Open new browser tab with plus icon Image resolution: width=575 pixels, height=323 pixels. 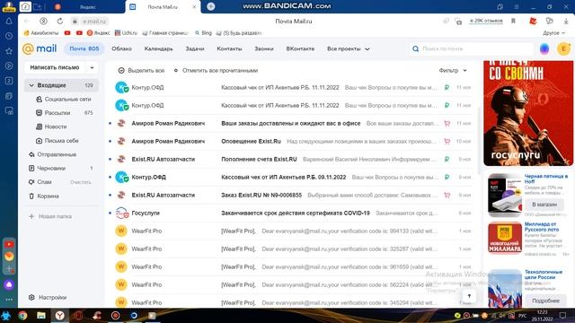pos(211,6)
